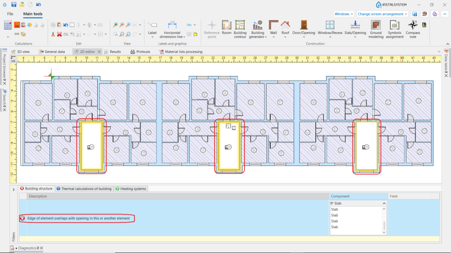Expand the 9* Slab component combo box
The height and width of the screenshot is (253, 451).
(x=384, y=203)
